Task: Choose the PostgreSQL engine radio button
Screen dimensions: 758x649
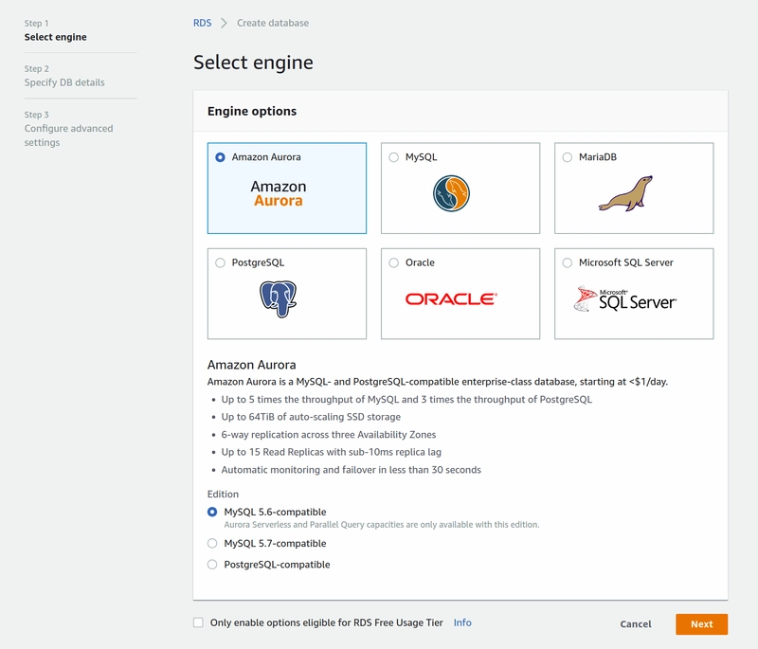Action: (x=221, y=262)
